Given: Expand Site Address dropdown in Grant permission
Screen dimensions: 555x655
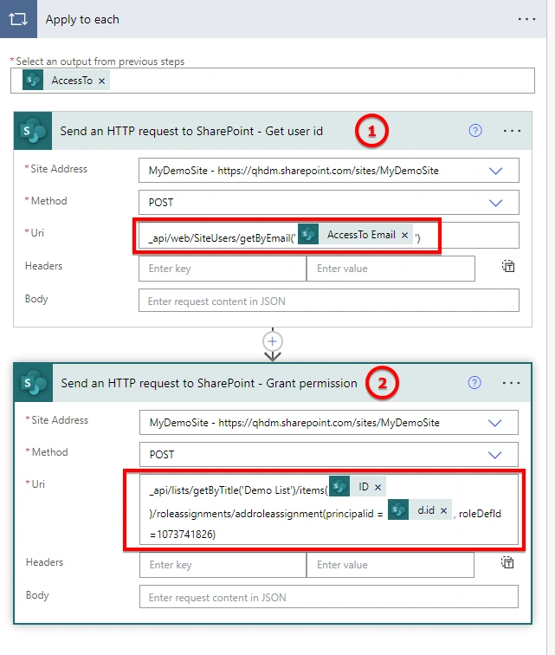Looking at the screenshot, I should 495,423.
